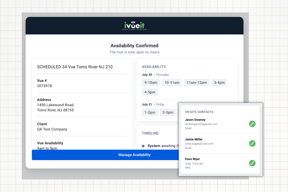
Task: Click the ON SITE CONTACTS heading
Action: [x=199, y=112]
